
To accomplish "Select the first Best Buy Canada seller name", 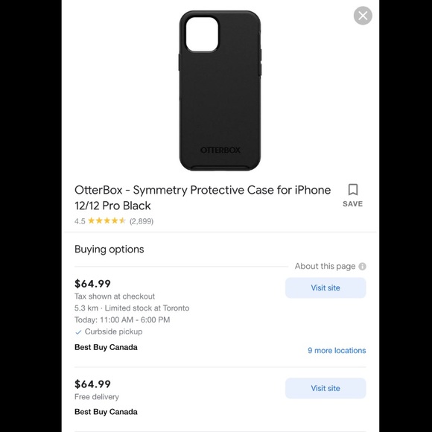I will [x=106, y=347].
